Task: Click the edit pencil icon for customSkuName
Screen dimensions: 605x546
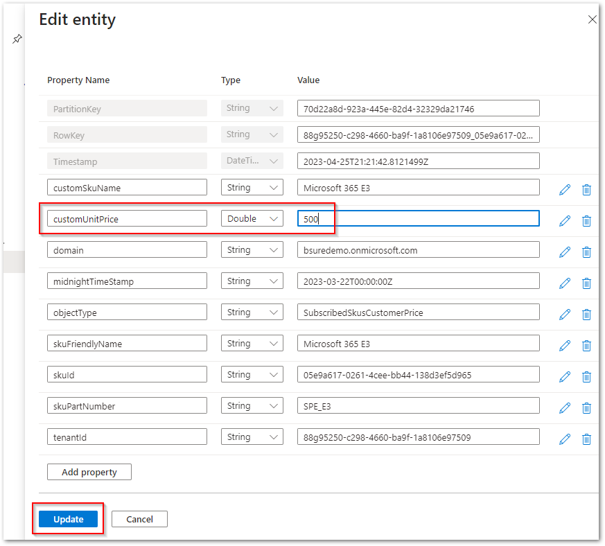Action: [x=565, y=189]
